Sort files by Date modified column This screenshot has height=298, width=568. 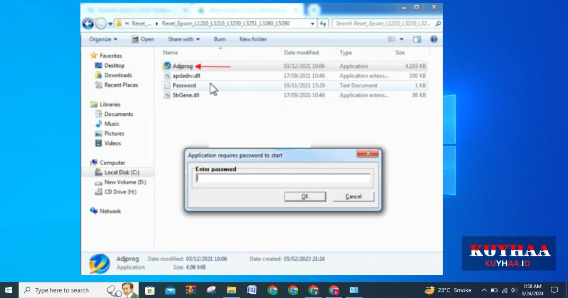(302, 53)
